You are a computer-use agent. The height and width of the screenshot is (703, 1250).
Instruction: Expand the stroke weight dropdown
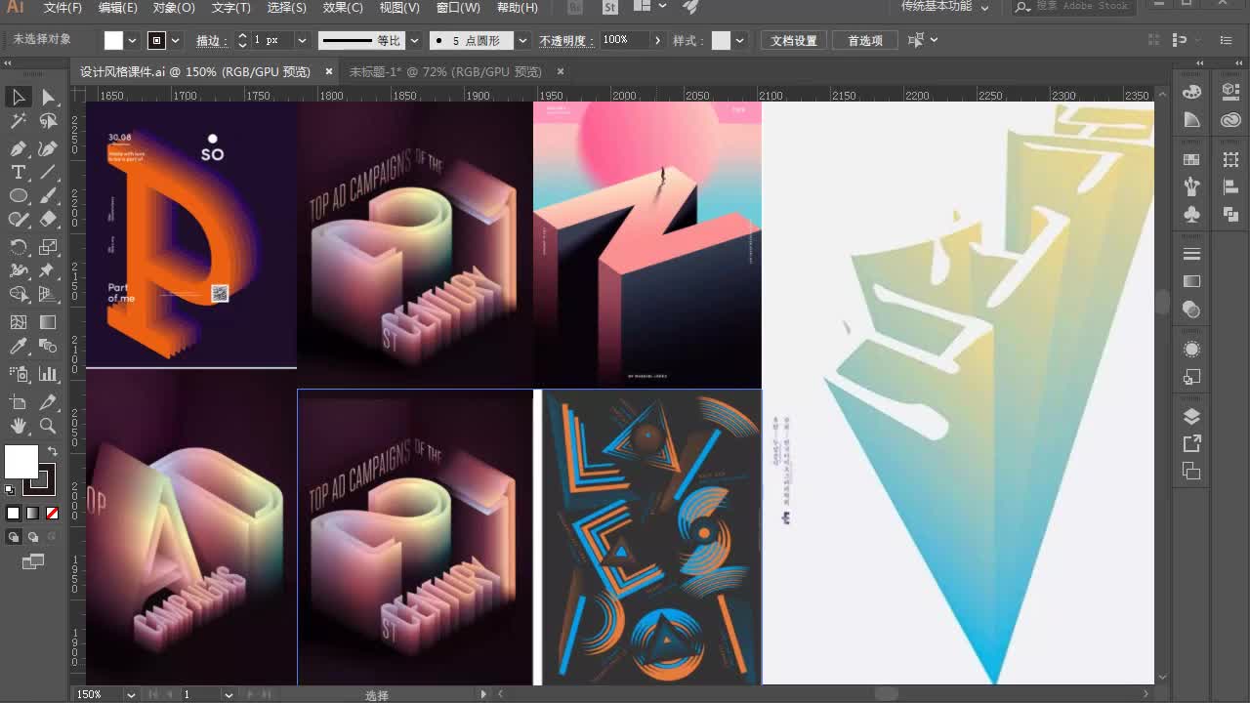pos(301,40)
